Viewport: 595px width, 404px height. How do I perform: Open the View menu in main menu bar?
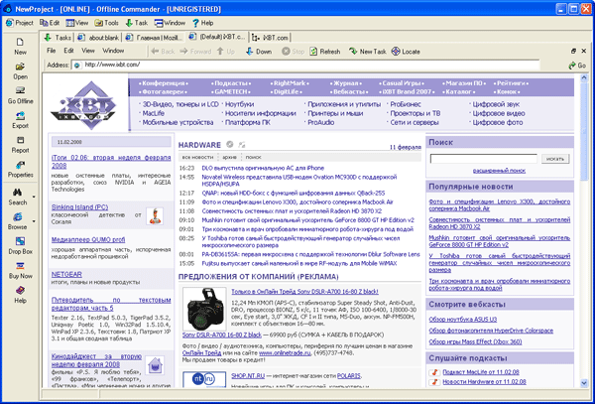pos(77,23)
